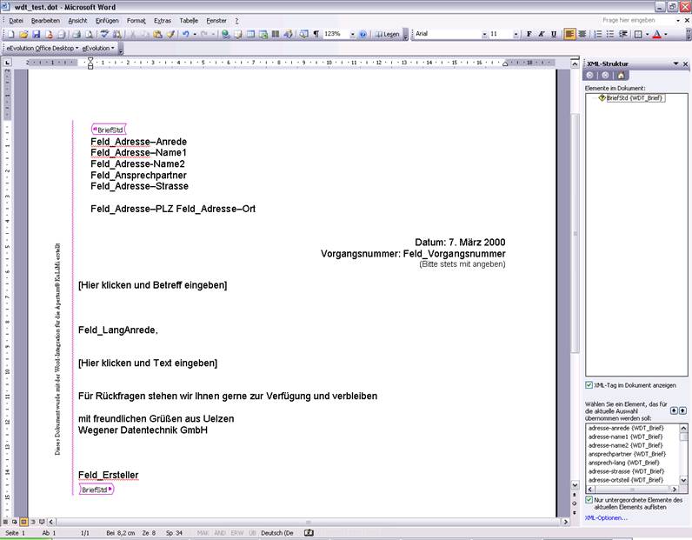Apply red font color A
692x540 pixels.
pos(656,34)
